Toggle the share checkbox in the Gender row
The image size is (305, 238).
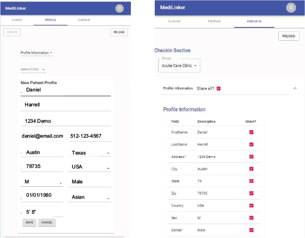click(x=251, y=230)
